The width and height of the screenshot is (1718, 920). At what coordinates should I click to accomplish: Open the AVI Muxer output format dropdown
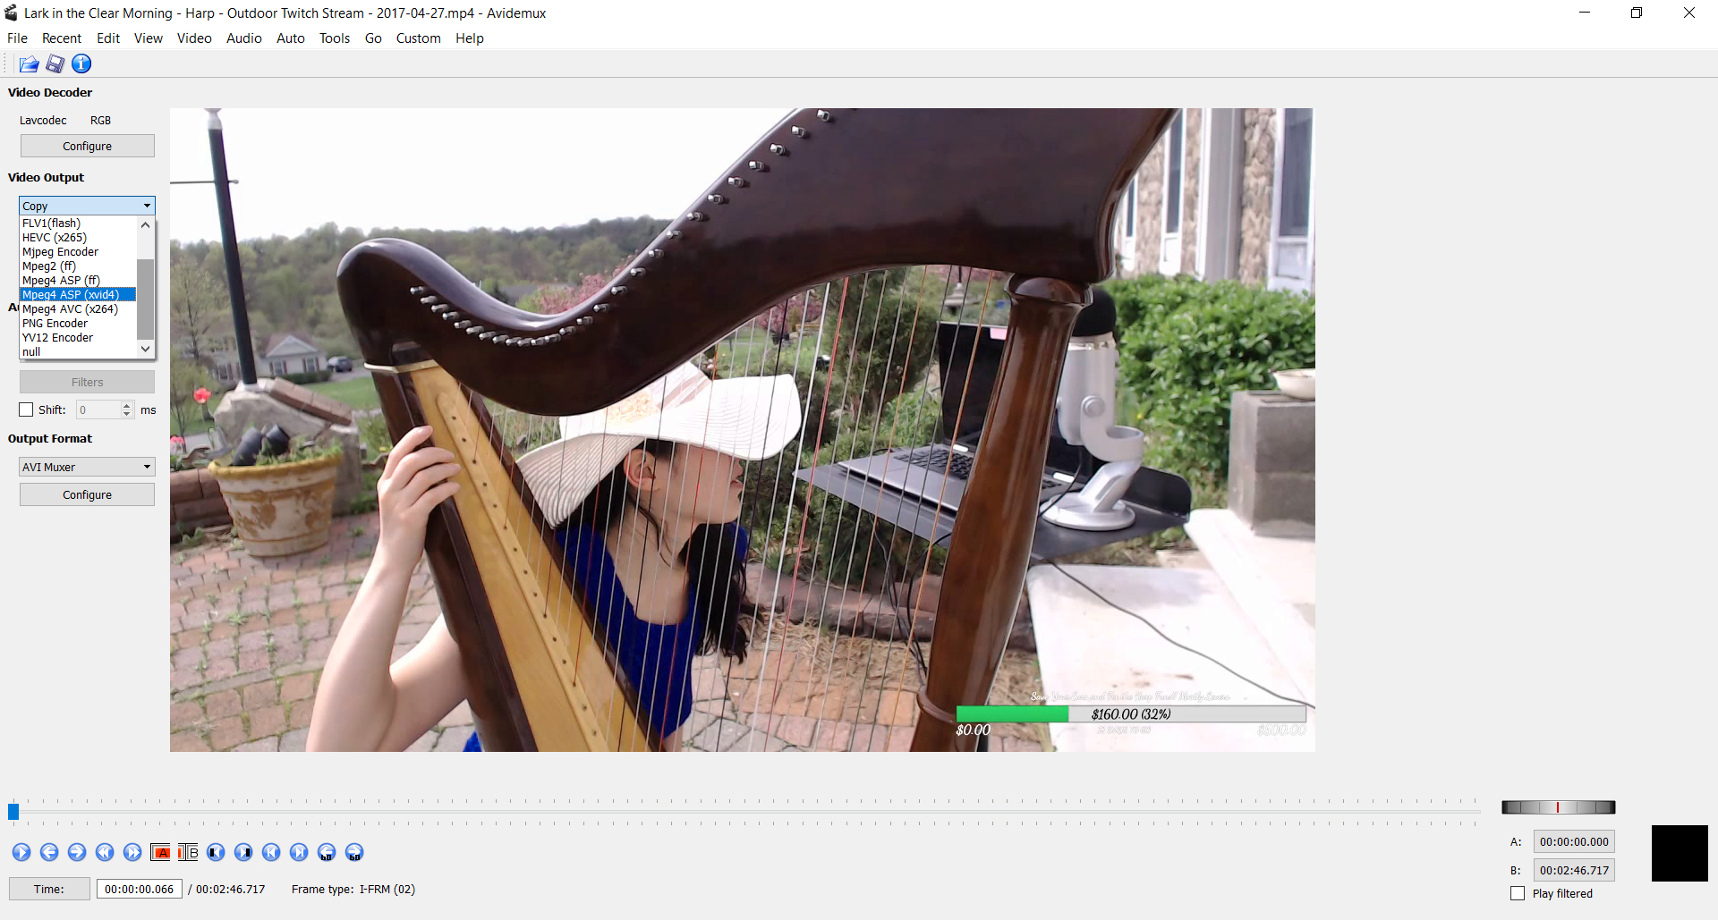[x=87, y=467]
